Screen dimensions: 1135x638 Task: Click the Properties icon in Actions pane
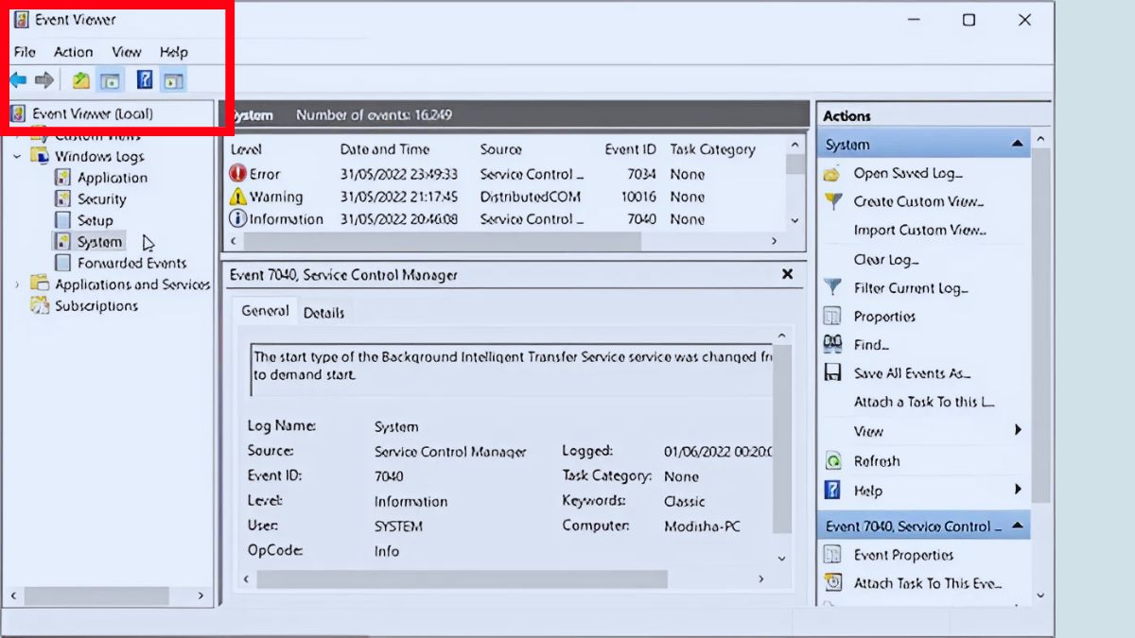(832, 316)
